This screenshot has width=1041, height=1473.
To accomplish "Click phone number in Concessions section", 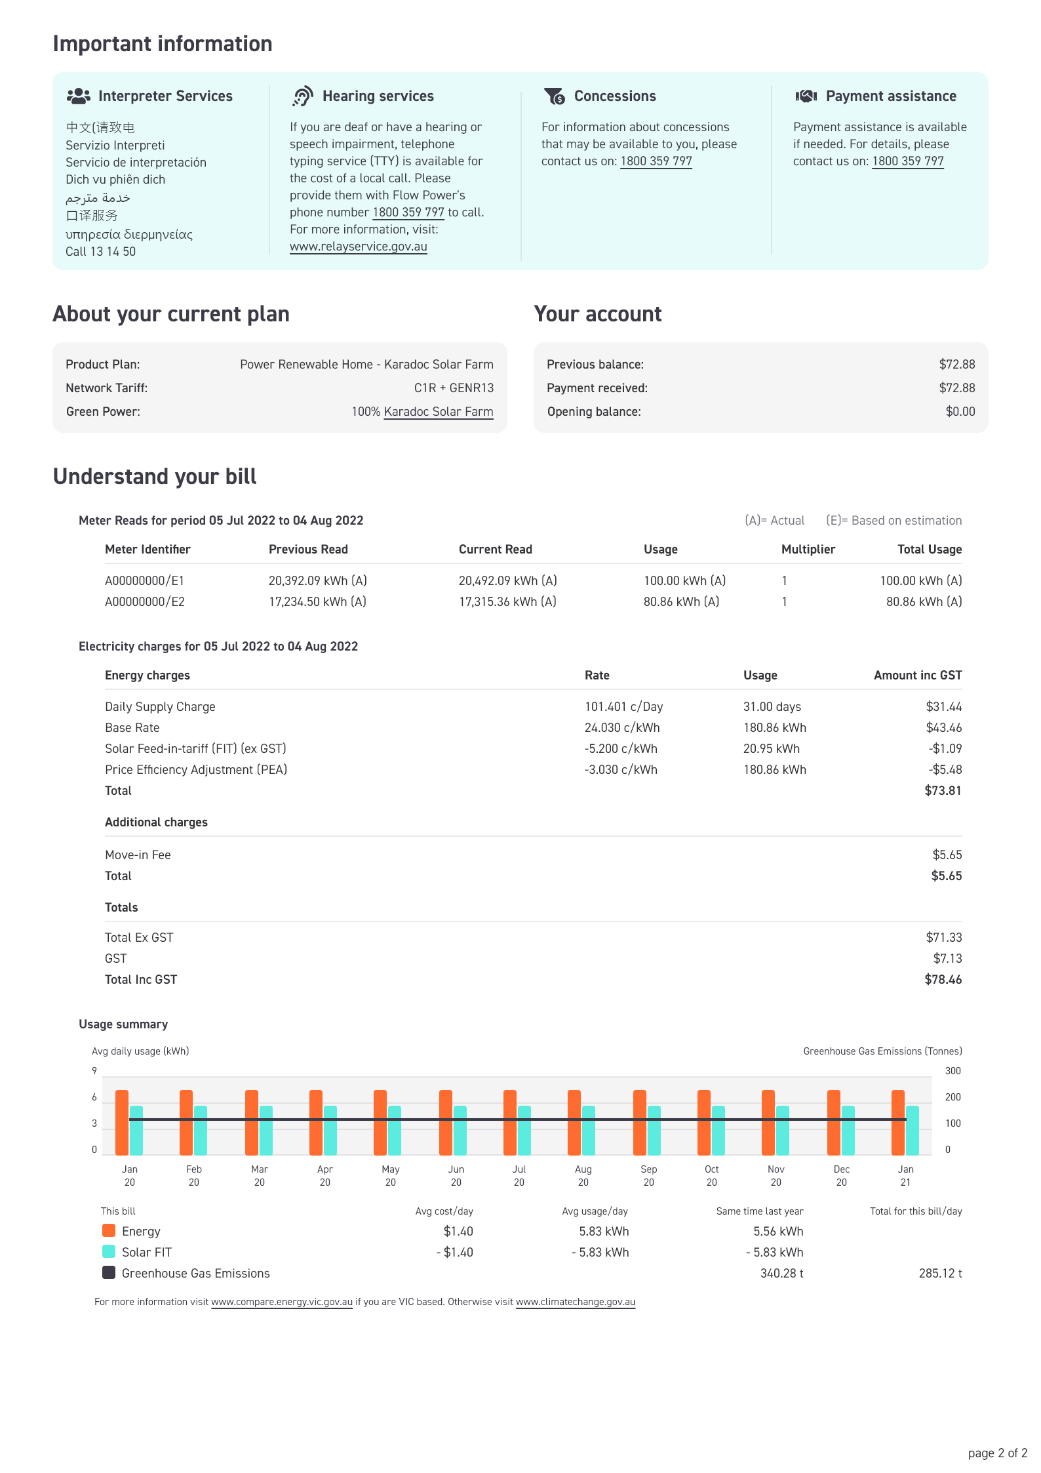I will pyautogui.click(x=656, y=161).
